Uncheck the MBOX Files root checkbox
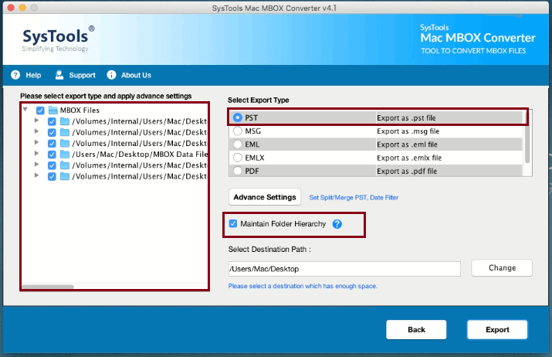 click(x=40, y=110)
